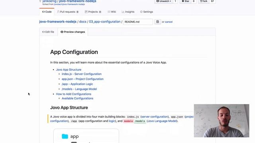The image size is (255, 143).
Task: Click the eye icon in Preview changes
Action: click(x=62, y=32)
